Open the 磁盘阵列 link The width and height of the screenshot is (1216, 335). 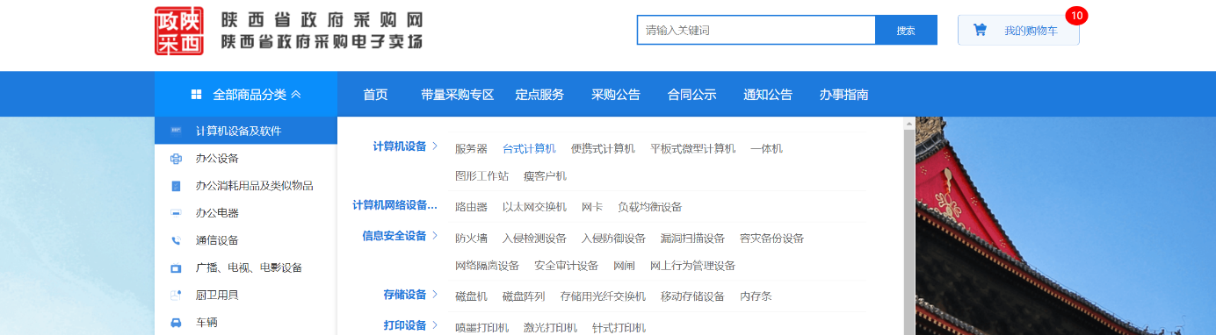(524, 296)
